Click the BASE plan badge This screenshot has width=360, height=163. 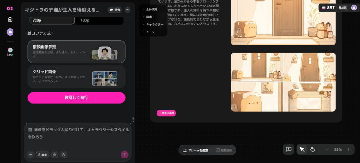point(343,8)
